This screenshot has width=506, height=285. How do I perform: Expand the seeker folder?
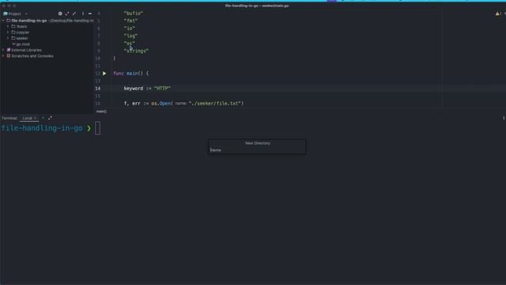click(x=8, y=38)
